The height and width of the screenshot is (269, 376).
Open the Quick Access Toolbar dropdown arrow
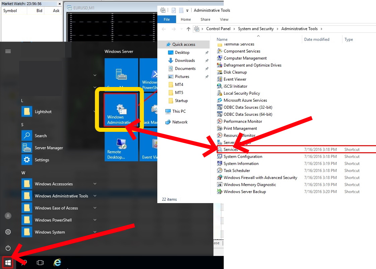(187, 10)
